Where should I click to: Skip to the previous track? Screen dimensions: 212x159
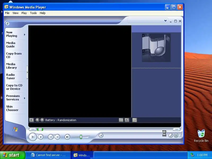click(51, 137)
